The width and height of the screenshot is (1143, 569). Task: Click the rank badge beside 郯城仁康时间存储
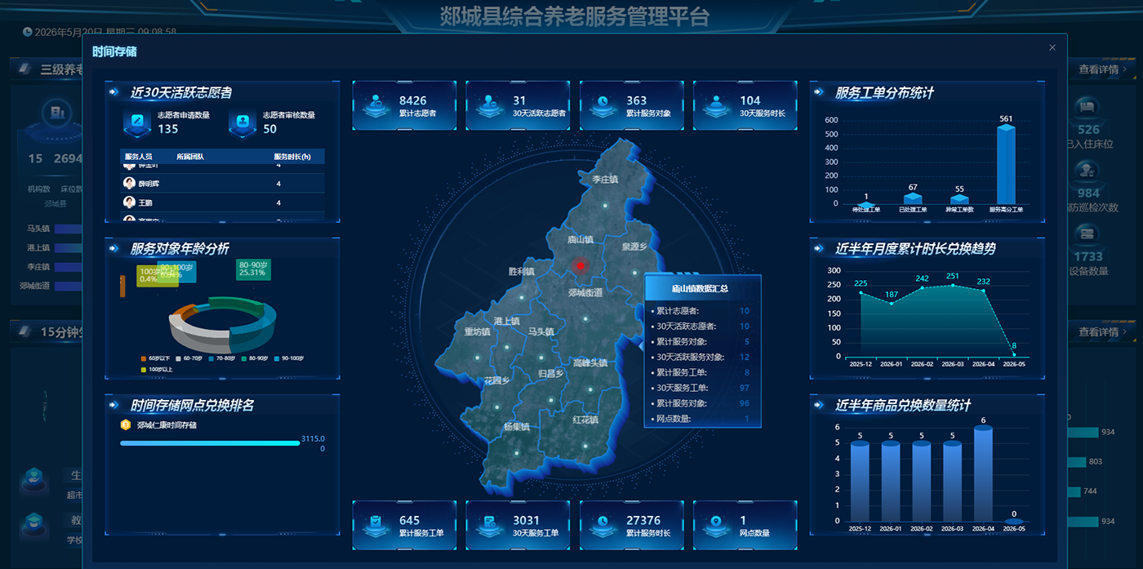tap(125, 425)
